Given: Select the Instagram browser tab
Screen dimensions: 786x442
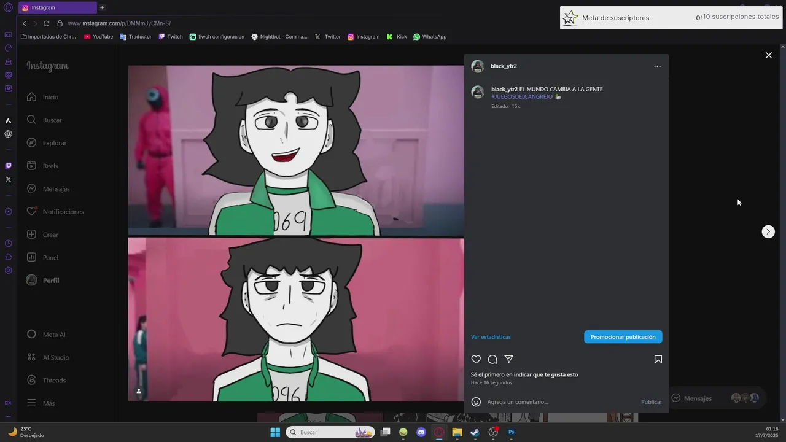Looking at the screenshot, I should (57, 7).
